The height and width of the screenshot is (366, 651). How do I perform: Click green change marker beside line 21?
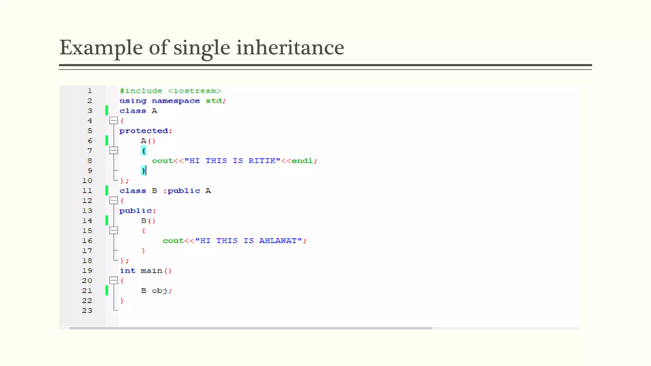pos(107,290)
